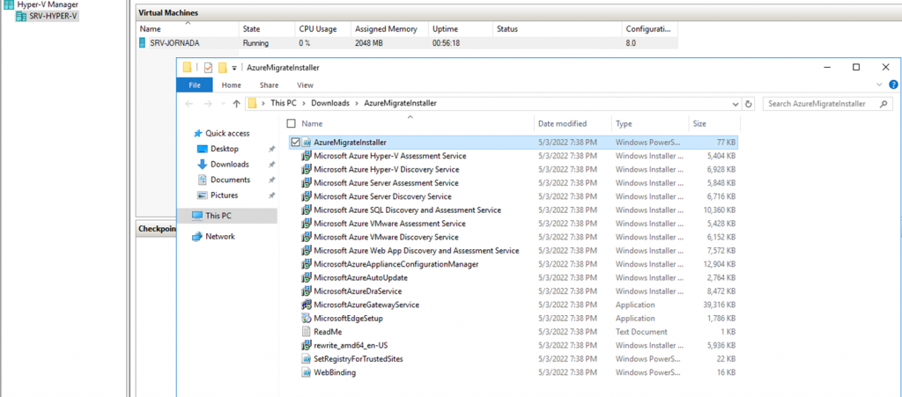Click WebBinding PowerShell script icon
902x397 pixels.
pos(307,372)
